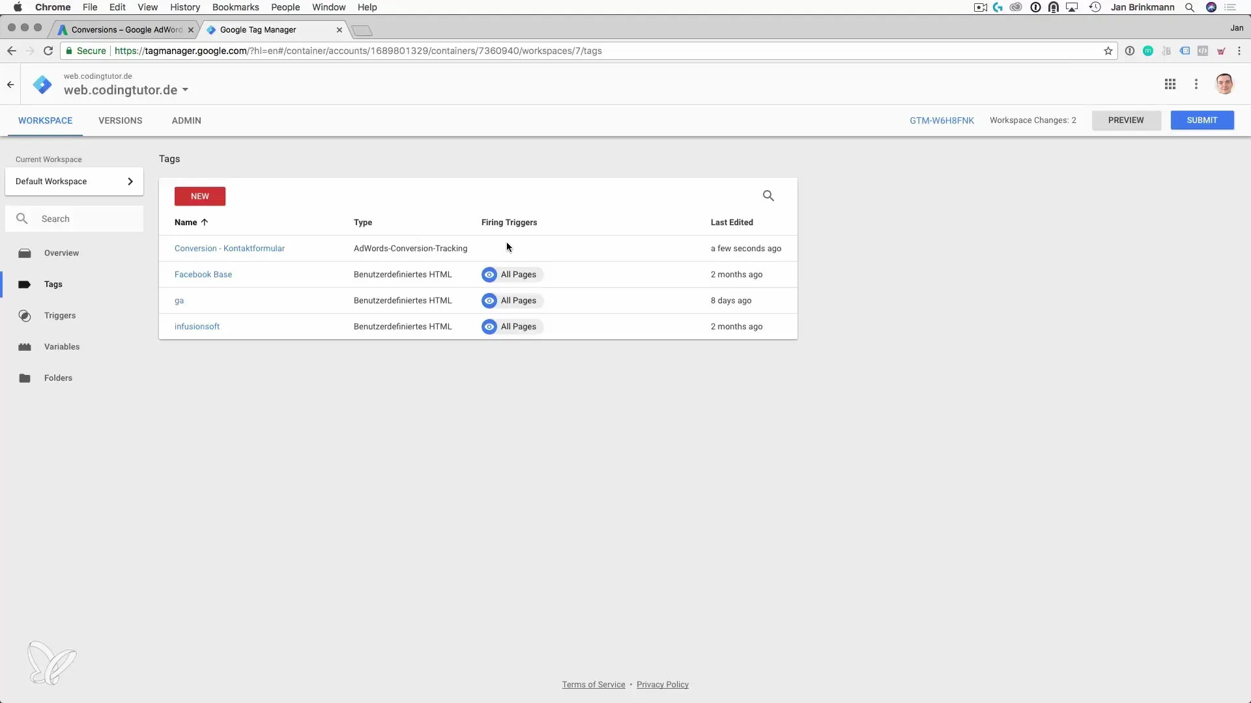Click the Tags sidebar icon
1251x703 pixels.
pyautogui.click(x=25, y=284)
